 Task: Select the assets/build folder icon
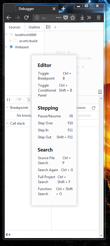click(15, 41)
